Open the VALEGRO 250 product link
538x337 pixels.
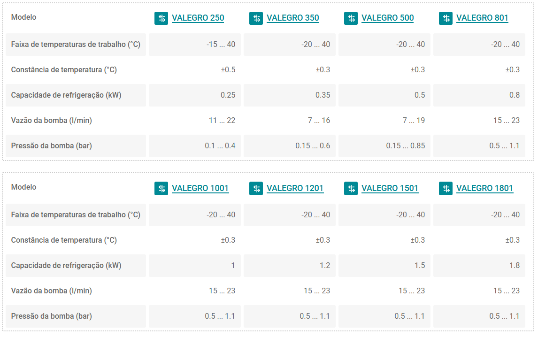198,18
